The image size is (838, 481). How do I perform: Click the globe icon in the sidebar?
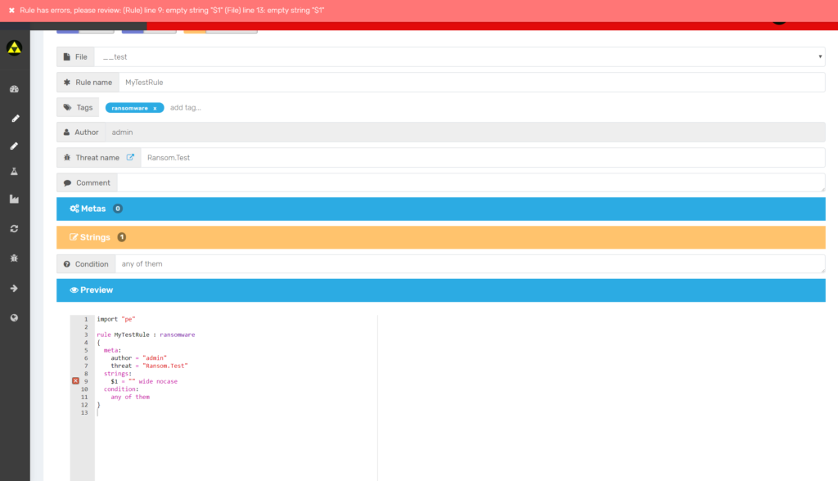pos(13,318)
